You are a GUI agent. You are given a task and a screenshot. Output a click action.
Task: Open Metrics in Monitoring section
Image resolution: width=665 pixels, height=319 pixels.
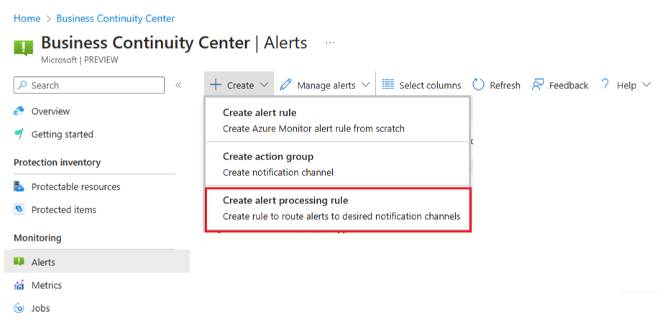click(x=47, y=285)
